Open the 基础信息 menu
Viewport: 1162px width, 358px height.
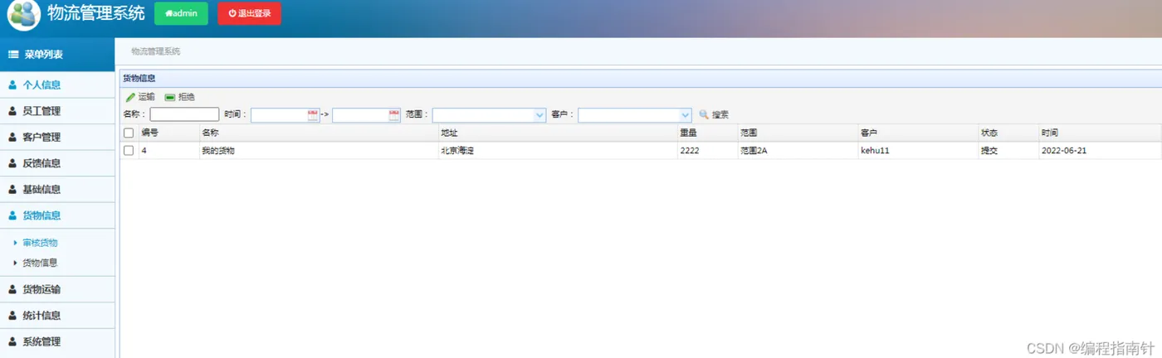click(x=57, y=189)
